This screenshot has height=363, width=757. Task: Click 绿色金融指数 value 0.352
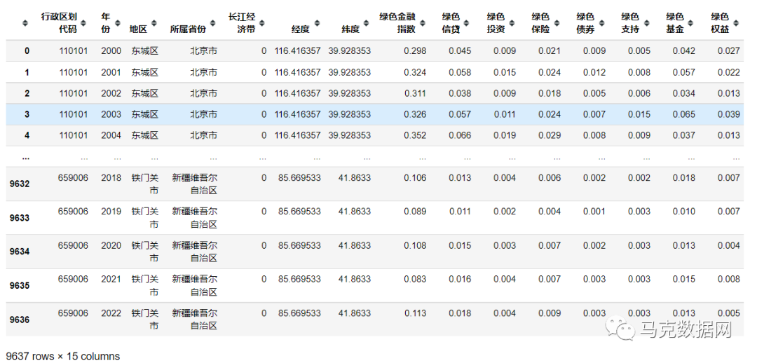[415, 136]
